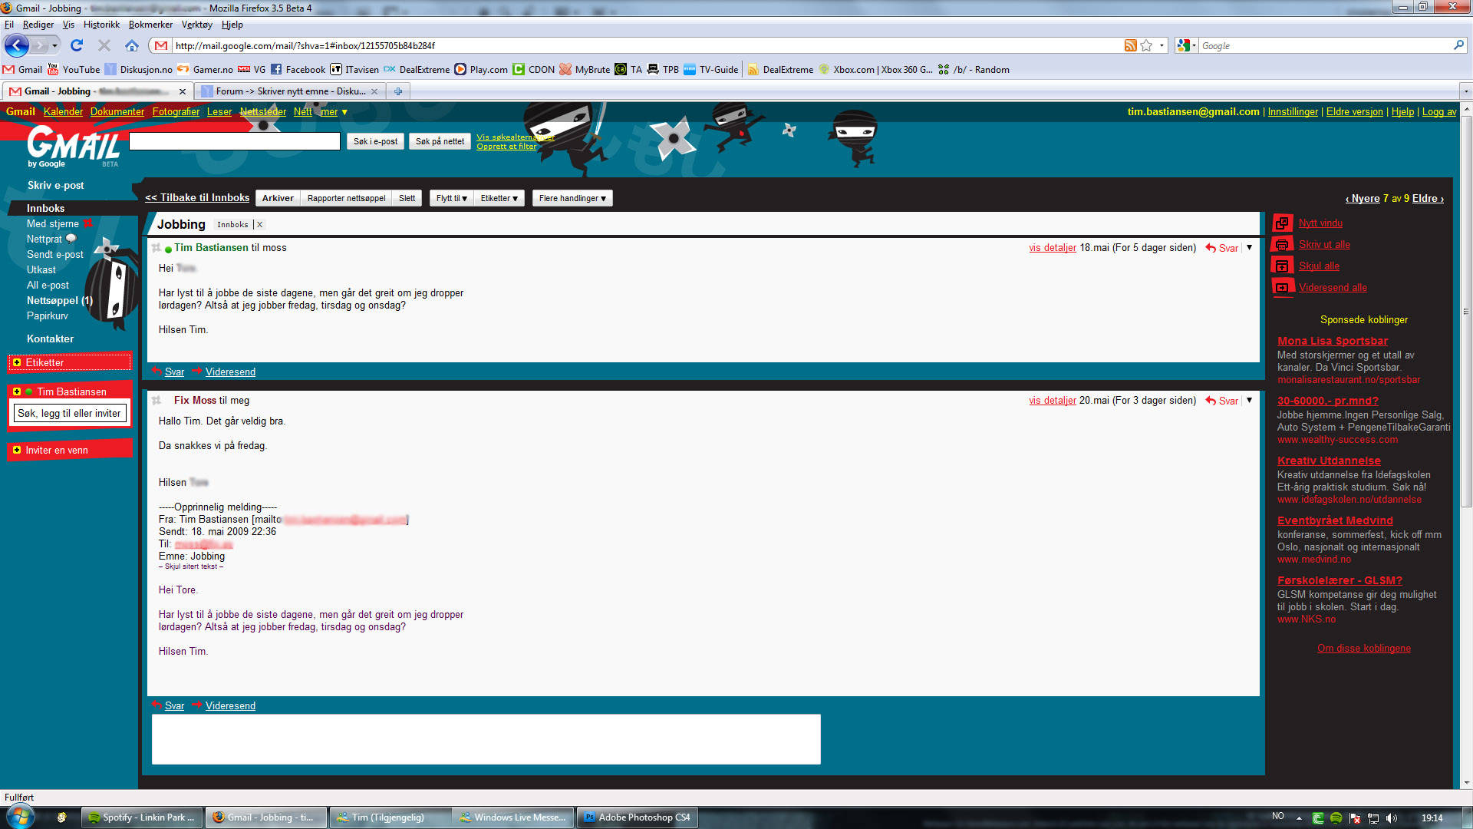The width and height of the screenshot is (1473, 829).
Task: Click the Firefox reload page icon
Action: [x=76, y=45]
